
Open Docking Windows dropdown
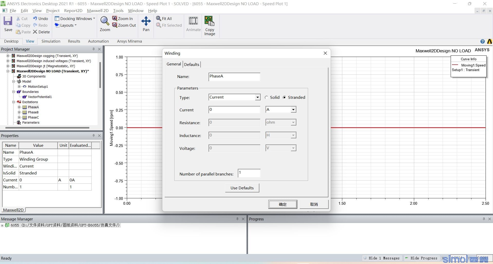click(75, 18)
